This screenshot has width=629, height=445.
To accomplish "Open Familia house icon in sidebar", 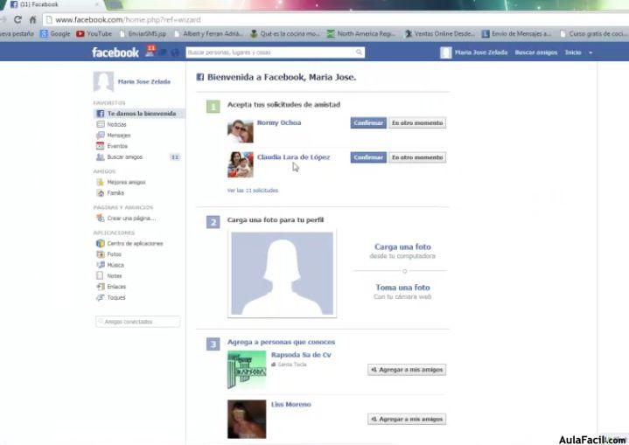I will click(101, 193).
